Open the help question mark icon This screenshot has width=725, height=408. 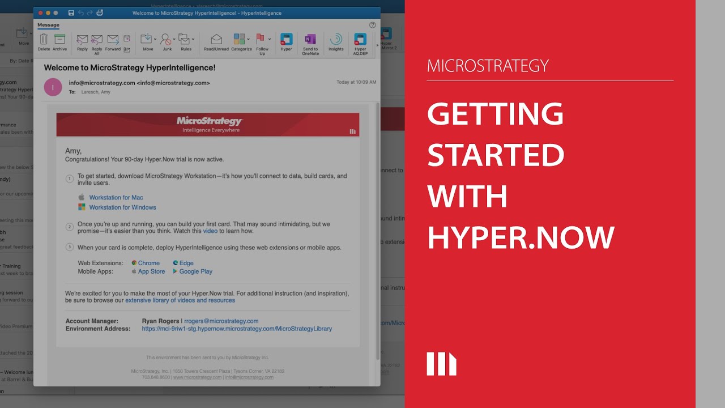[373, 25]
